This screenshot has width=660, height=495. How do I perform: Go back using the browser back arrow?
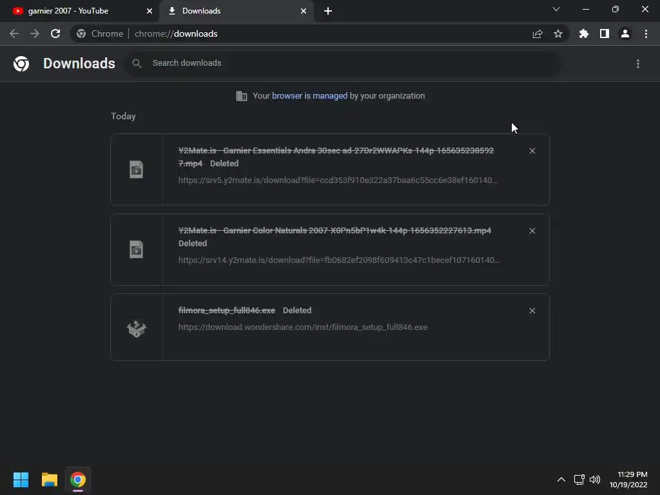(x=14, y=34)
